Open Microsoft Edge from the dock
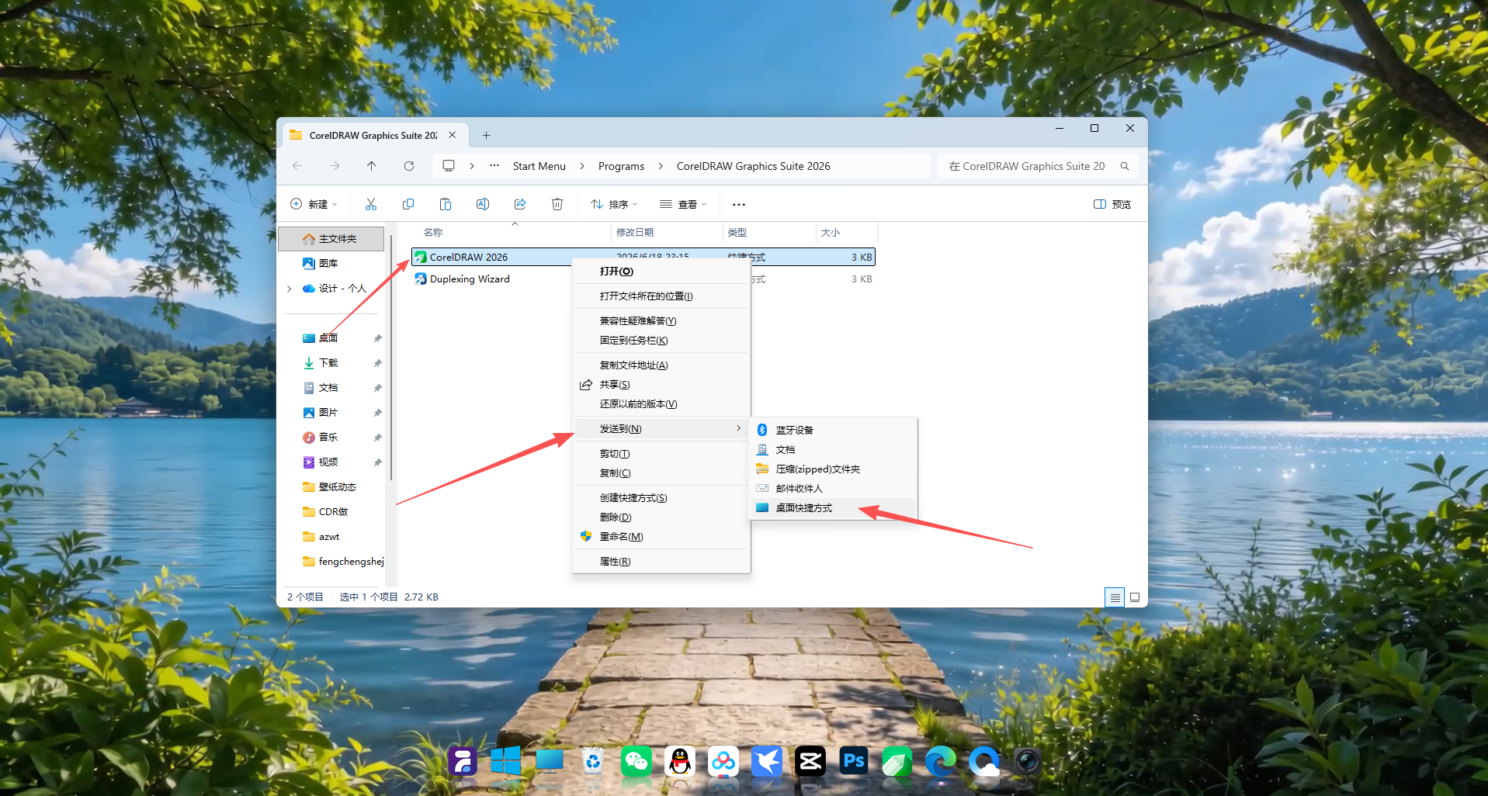The image size is (1488, 796). [941, 761]
